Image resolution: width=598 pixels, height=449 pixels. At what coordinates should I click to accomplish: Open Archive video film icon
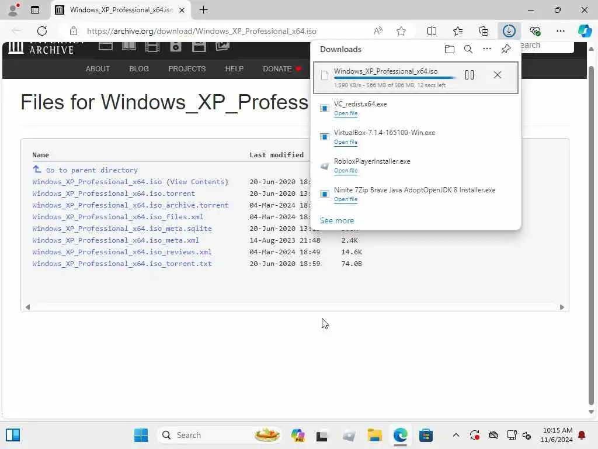pyautogui.click(x=152, y=47)
